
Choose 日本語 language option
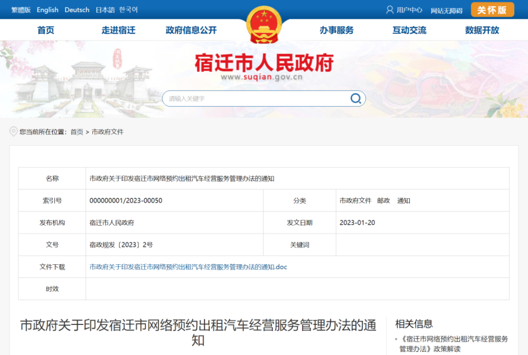tap(105, 10)
